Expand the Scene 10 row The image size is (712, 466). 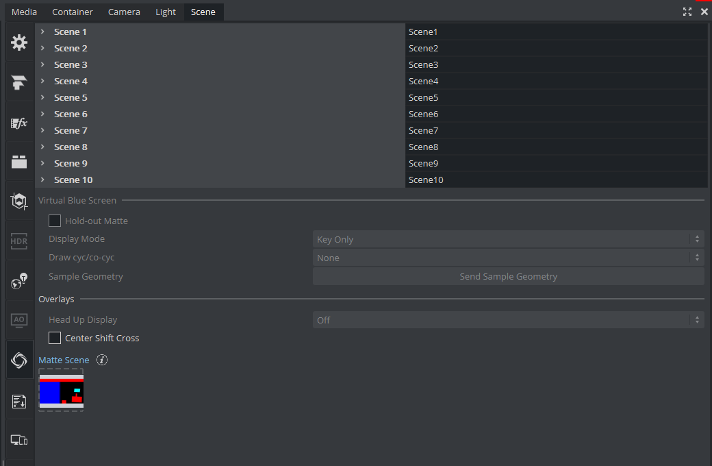42,180
